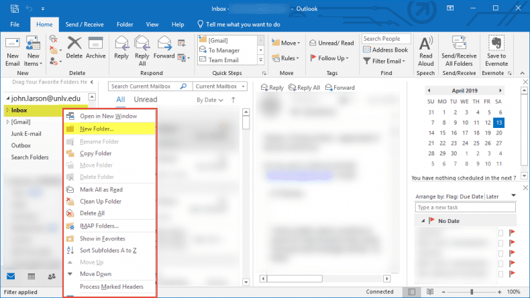530x298 pixels.
Task: Select New Folder... from context menu
Action: (x=97, y=129)
